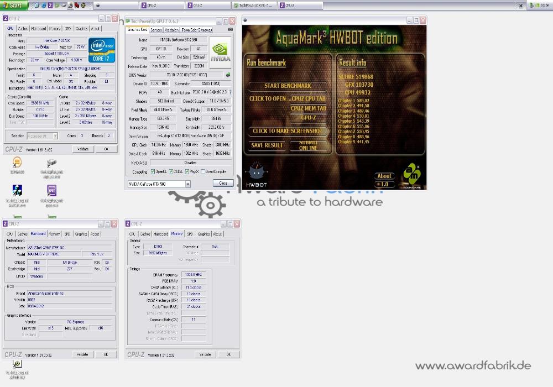Click the About button in AquaMark
This screenshot has height=387, width=553.
384,176
